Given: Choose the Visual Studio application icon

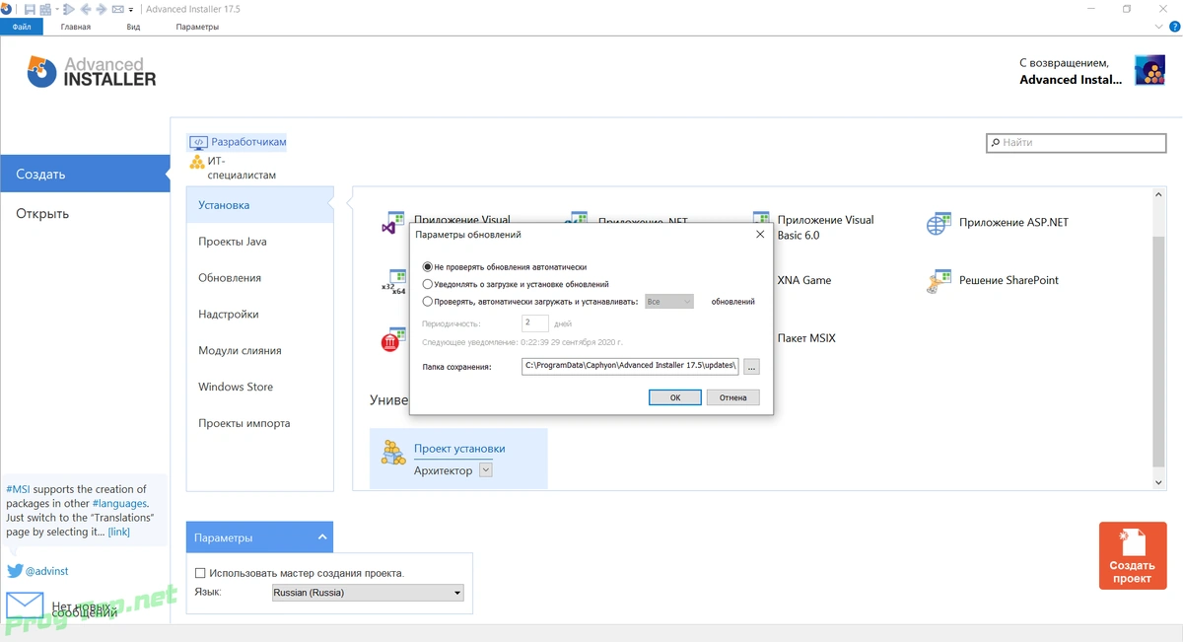Looking at the screenshot, I should click(x=392, y=224).
